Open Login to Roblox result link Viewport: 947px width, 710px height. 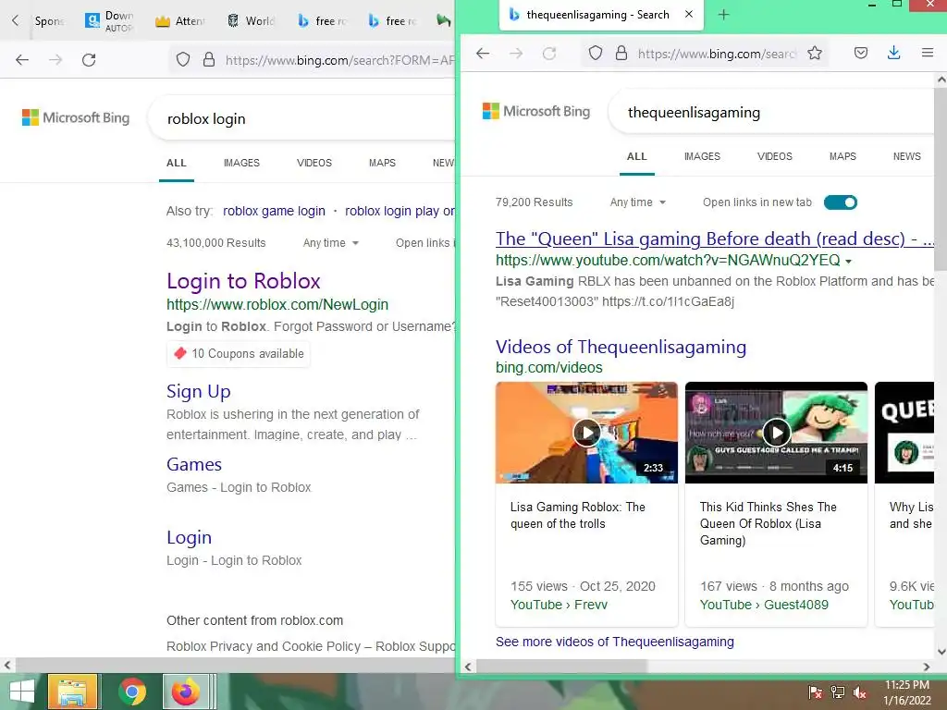(243, 281)
